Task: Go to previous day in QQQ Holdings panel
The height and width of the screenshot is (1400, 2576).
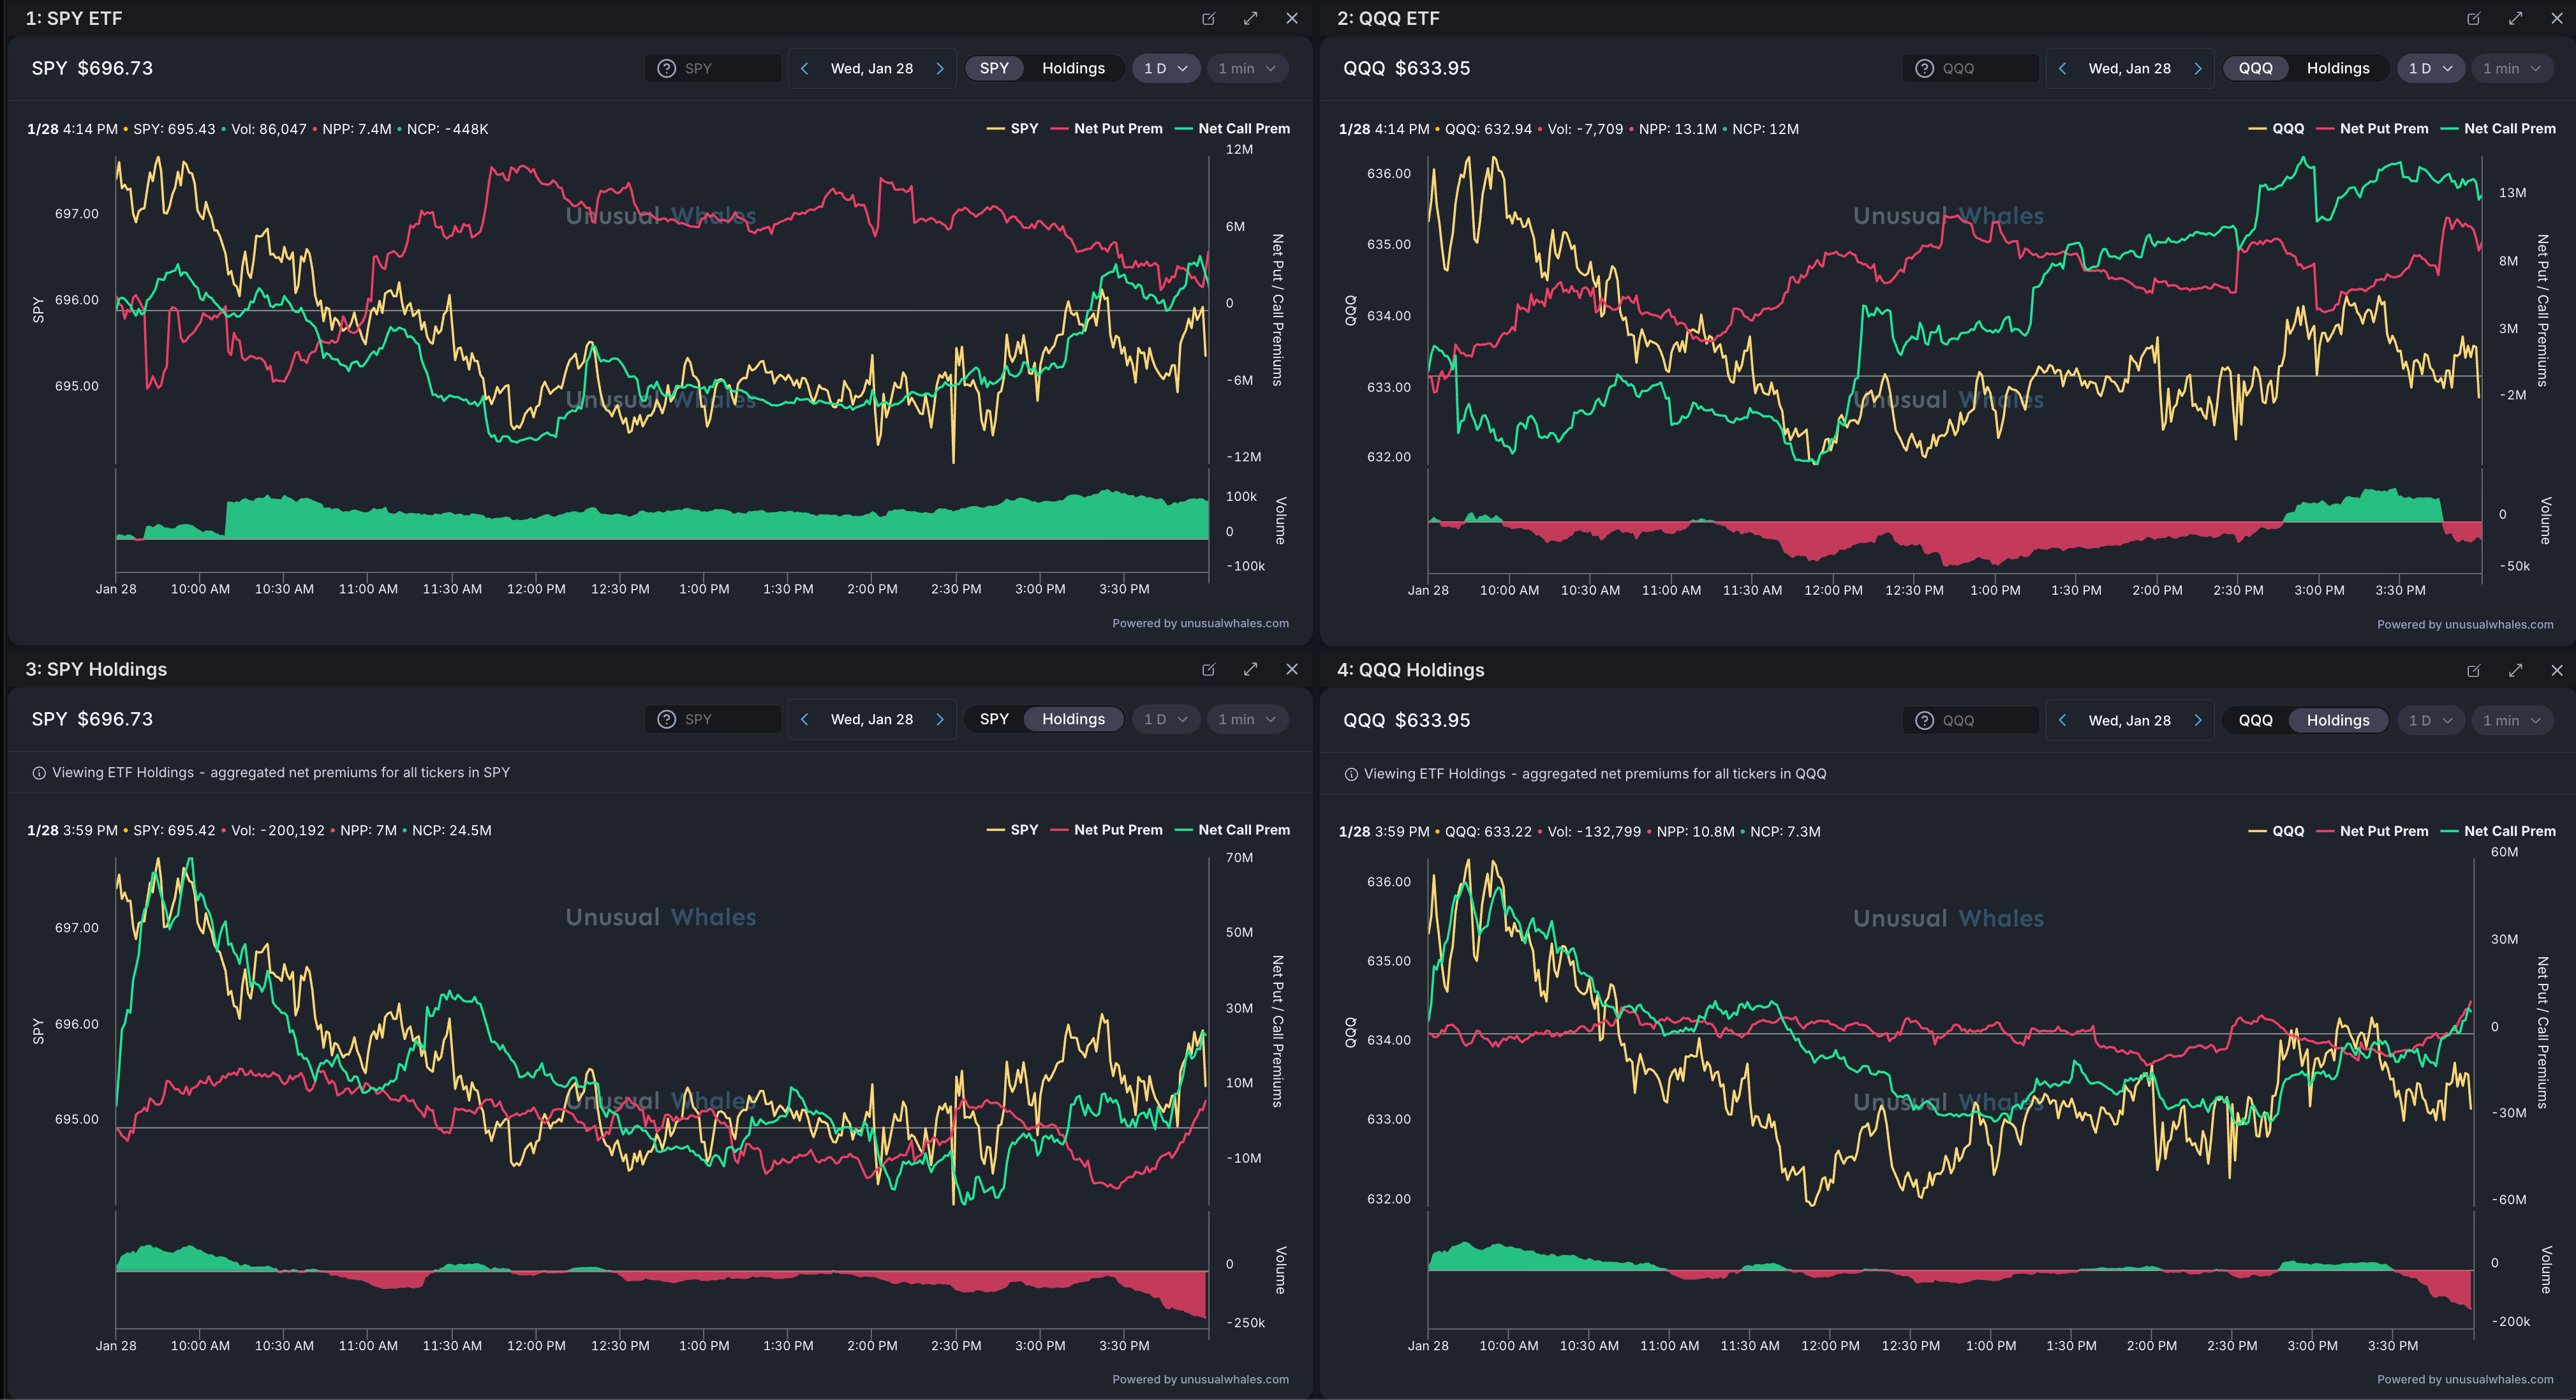Action: tap(2062, 720)
